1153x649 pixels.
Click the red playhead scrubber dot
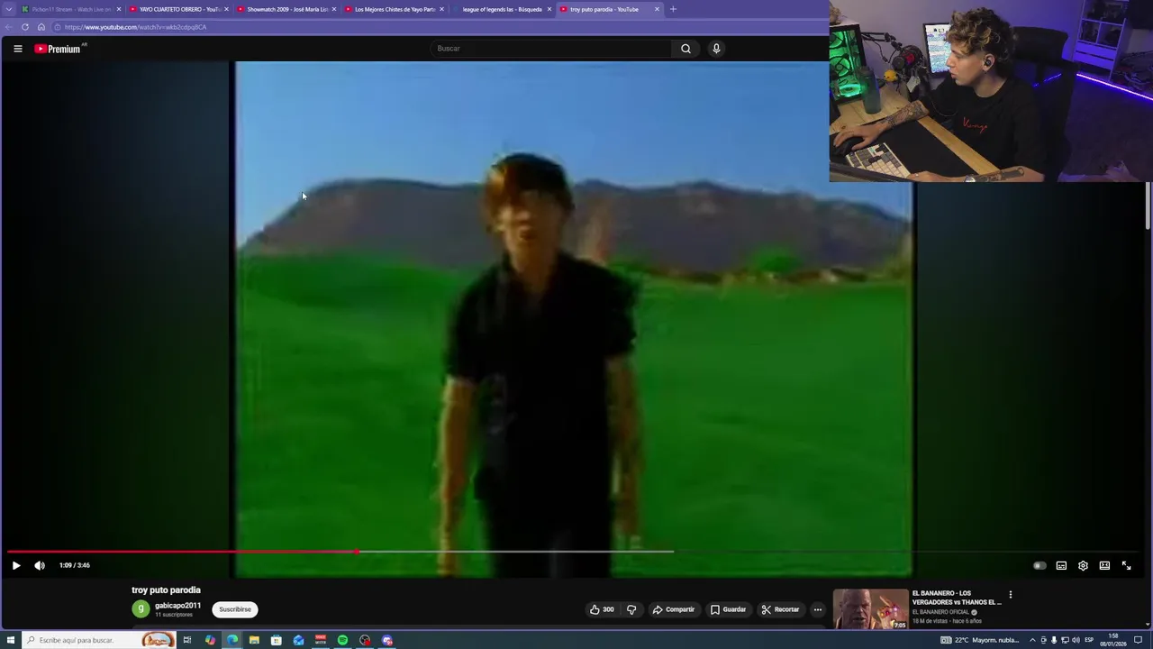(x=358, y=551)
